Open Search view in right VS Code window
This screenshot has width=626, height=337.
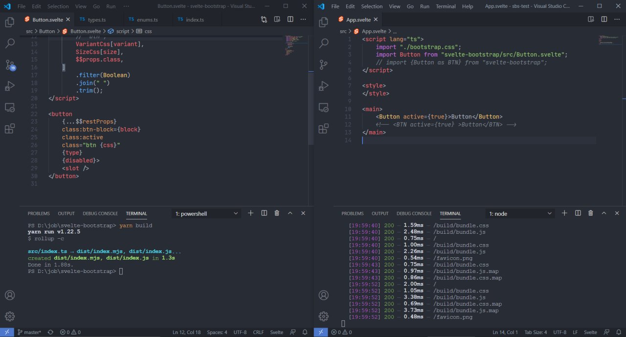tap(323, 43)
